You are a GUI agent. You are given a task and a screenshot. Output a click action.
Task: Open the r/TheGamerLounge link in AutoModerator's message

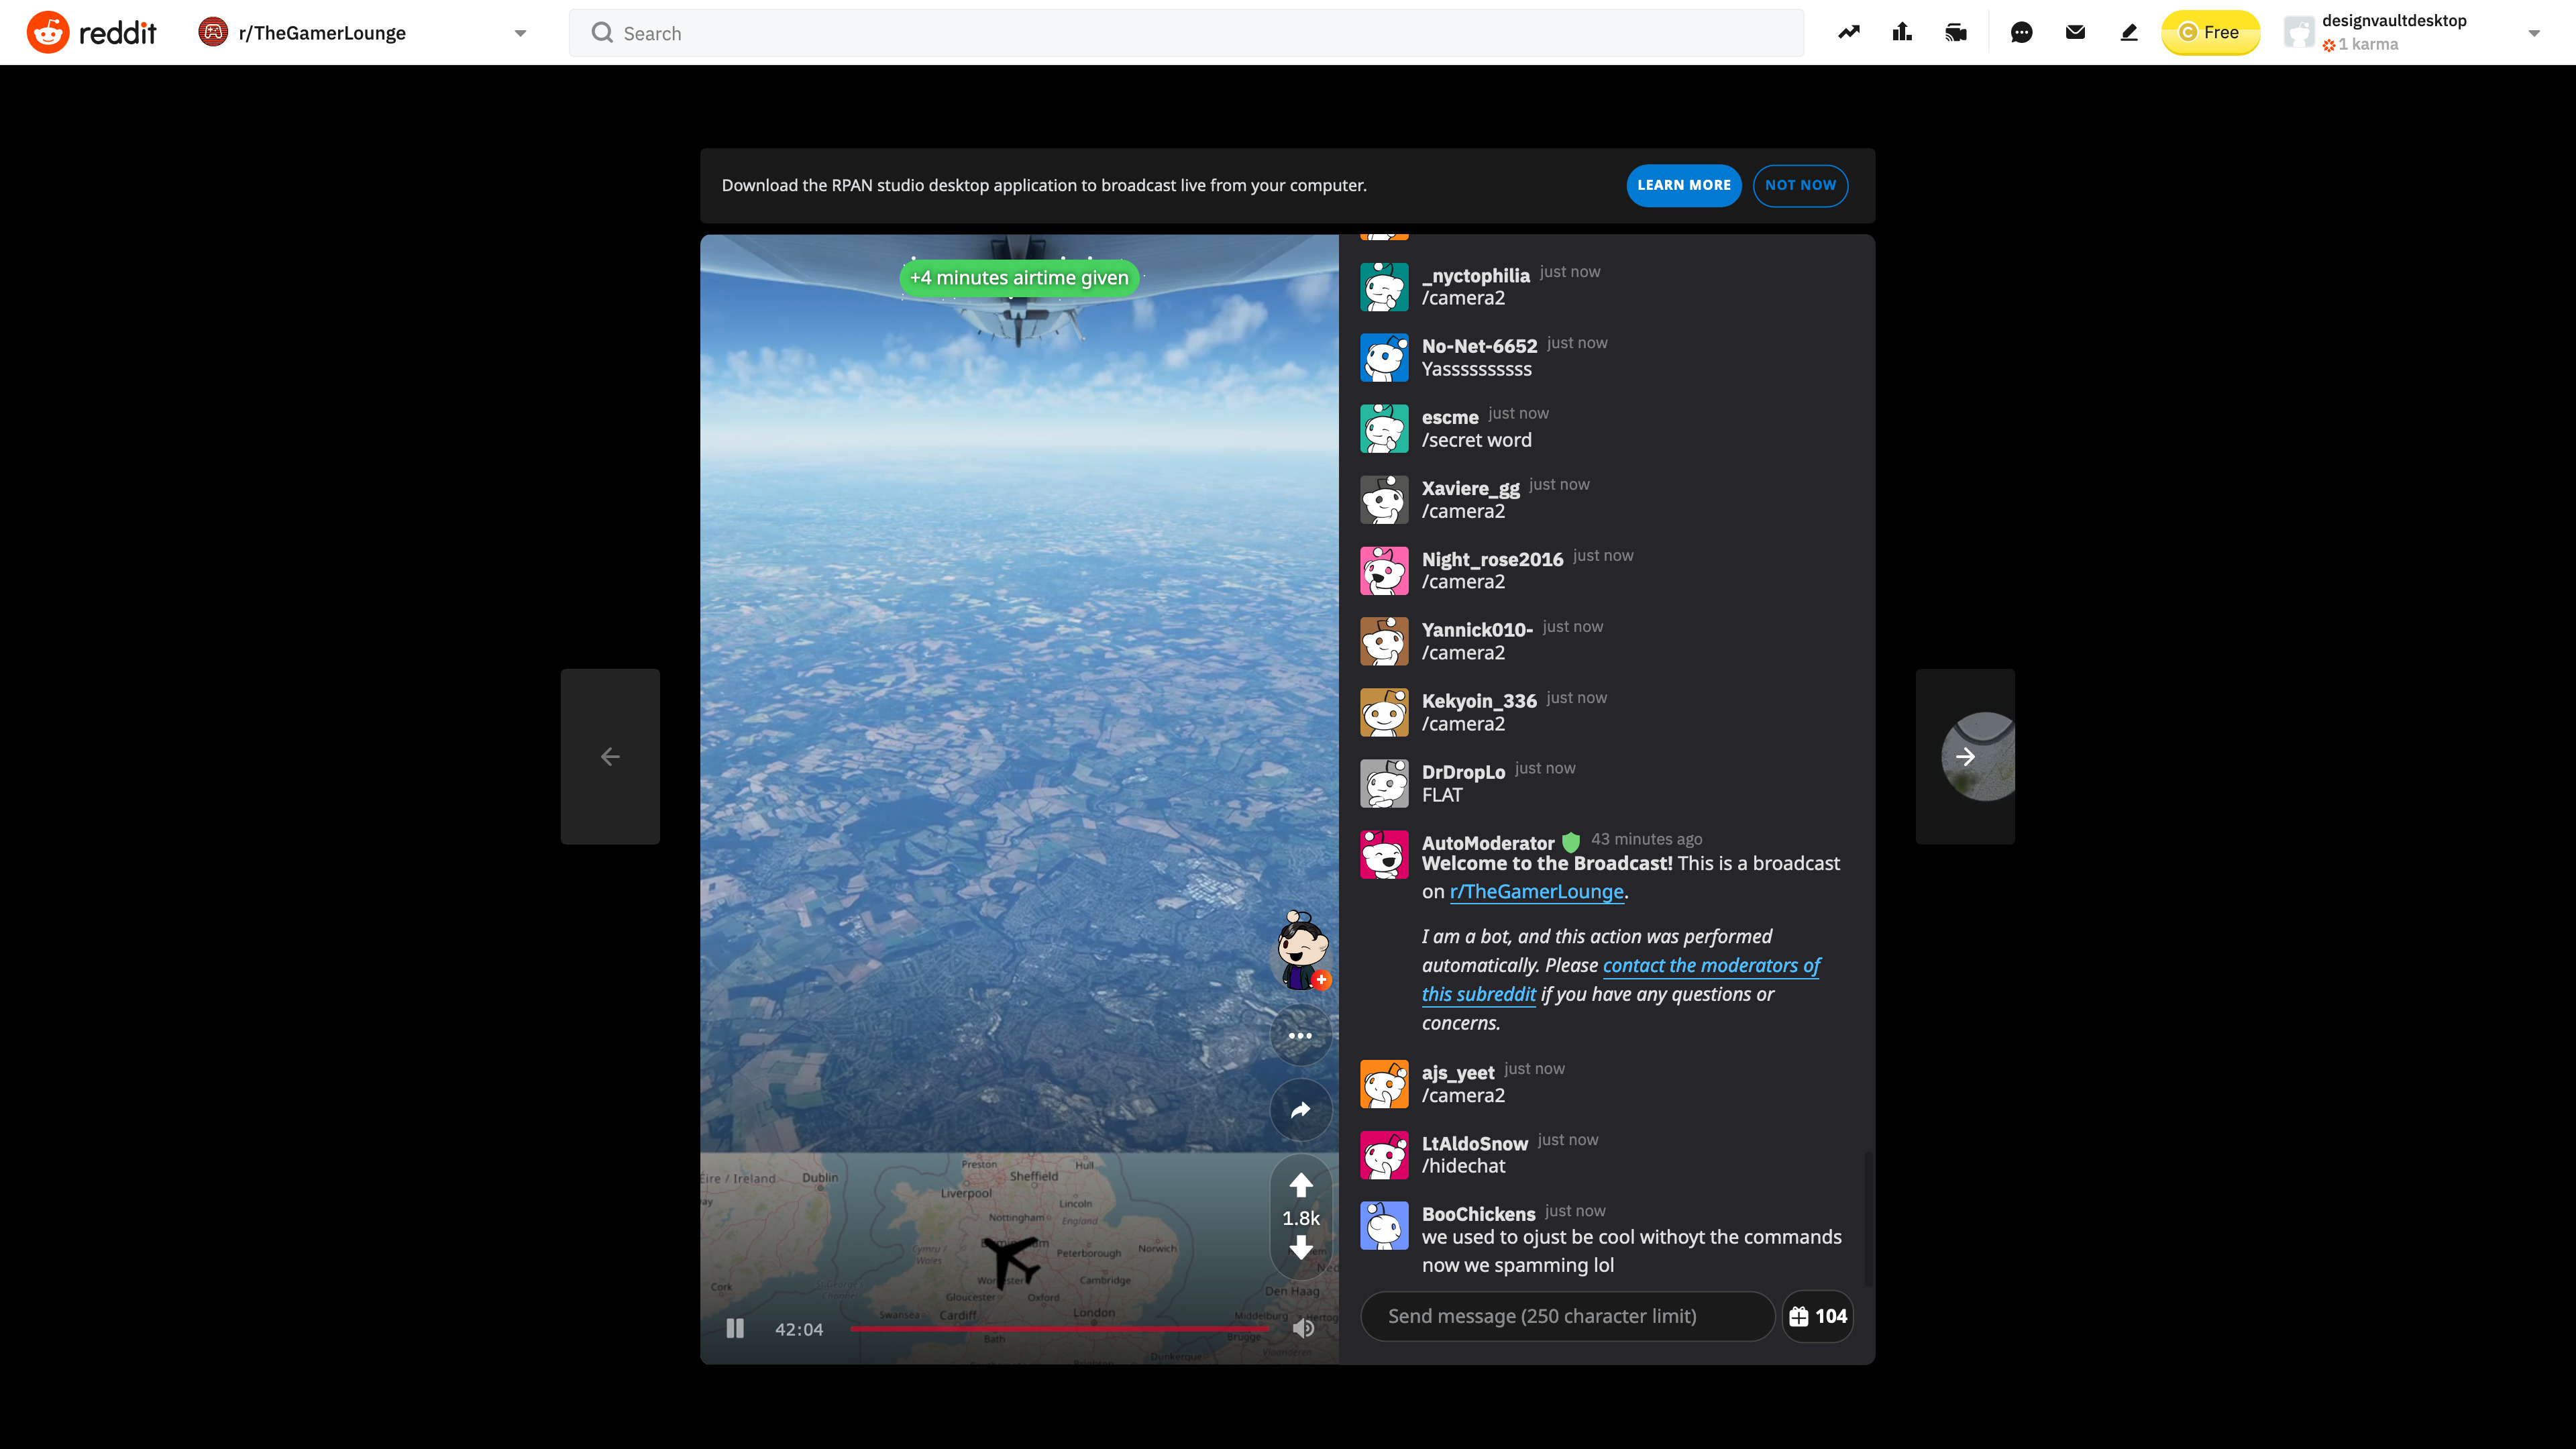point(1537,891)
